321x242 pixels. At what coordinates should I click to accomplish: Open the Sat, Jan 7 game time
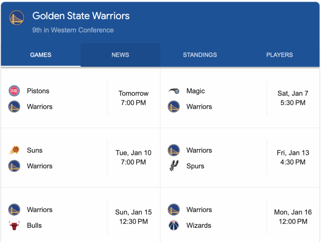click(x=293, y=98)
